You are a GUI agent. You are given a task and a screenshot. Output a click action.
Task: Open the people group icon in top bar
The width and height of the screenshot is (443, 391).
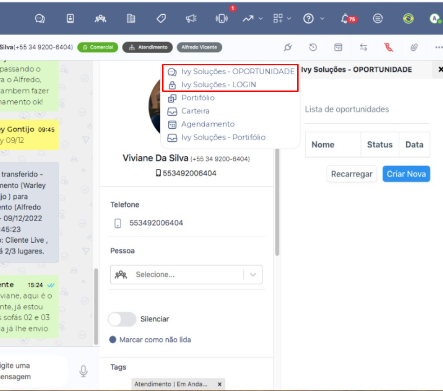pyautogui.click(x=100, y=19)
